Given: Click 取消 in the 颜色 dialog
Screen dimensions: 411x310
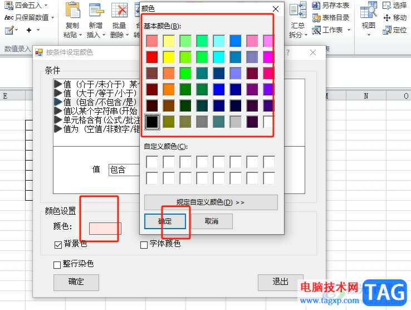Looking at the screenshot, I should coord(212,221).
